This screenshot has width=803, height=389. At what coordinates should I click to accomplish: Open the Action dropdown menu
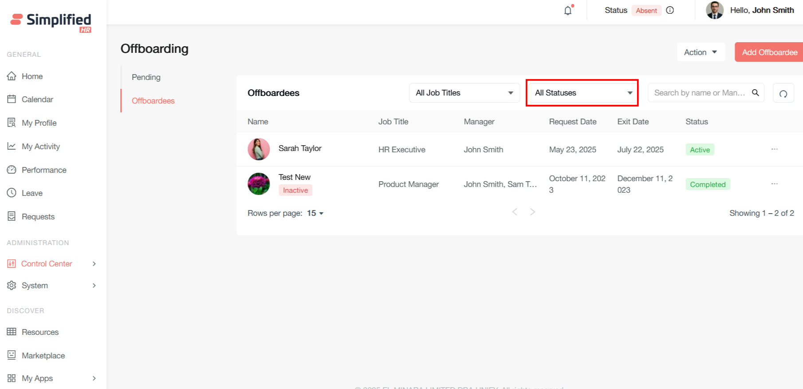[701, 52]
